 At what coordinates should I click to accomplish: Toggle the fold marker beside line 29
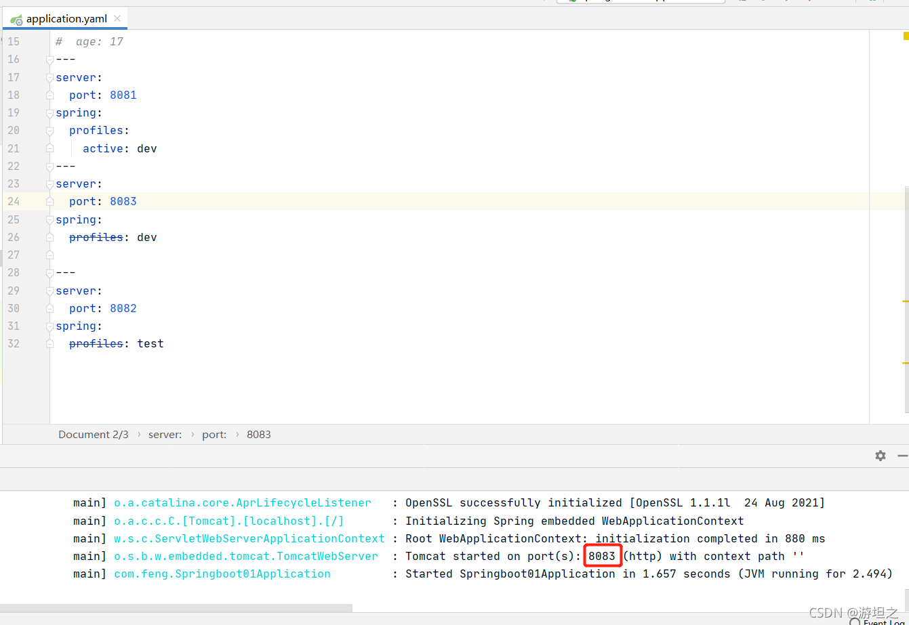(x=49, y=290)
